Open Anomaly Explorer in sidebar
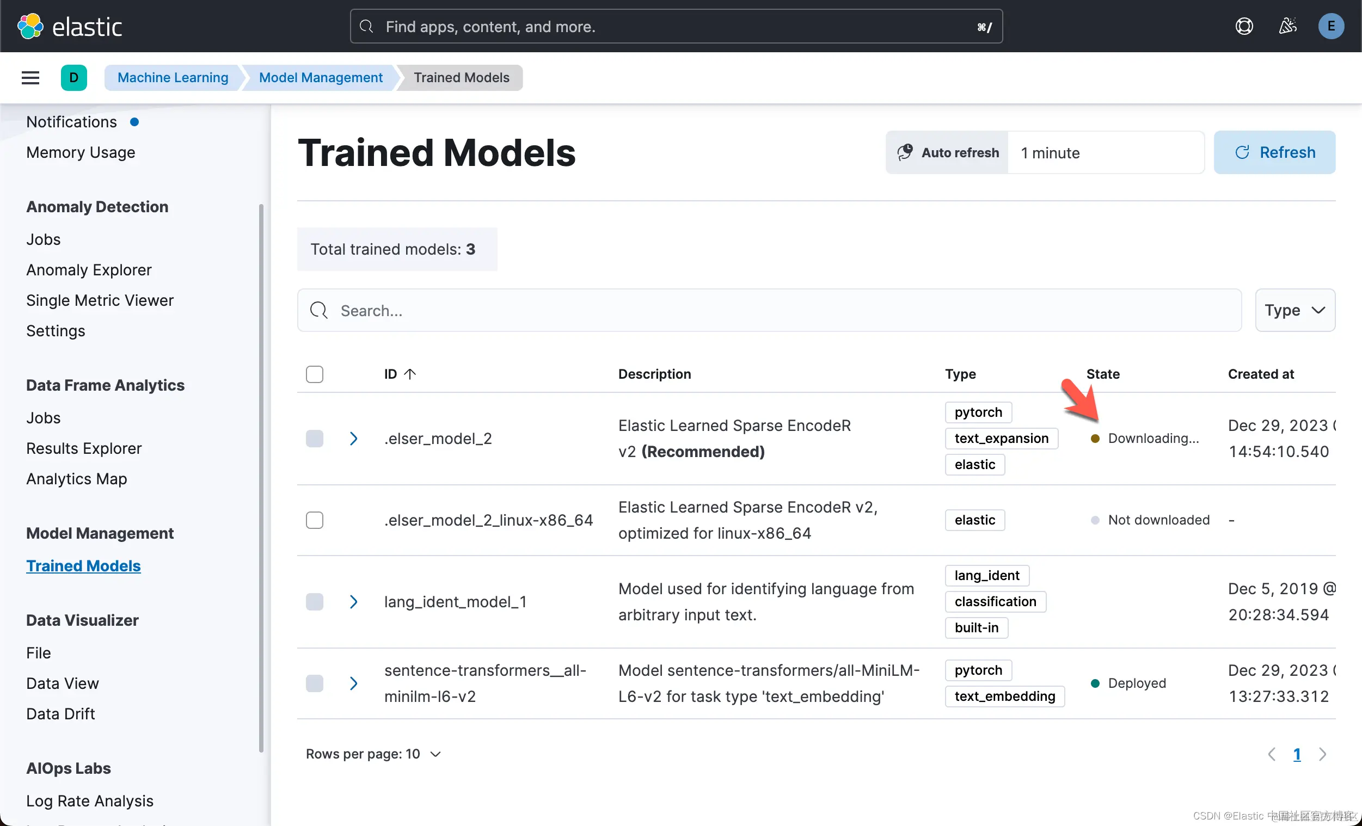Image resolution: width=1362 pixels, height=826 pixels. [x=88, y=270]
